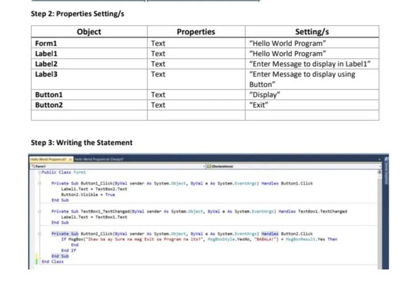Open the Hello World Program.vb [Design] tab
This screenshot has width=416, height=300.
point(98,159)
